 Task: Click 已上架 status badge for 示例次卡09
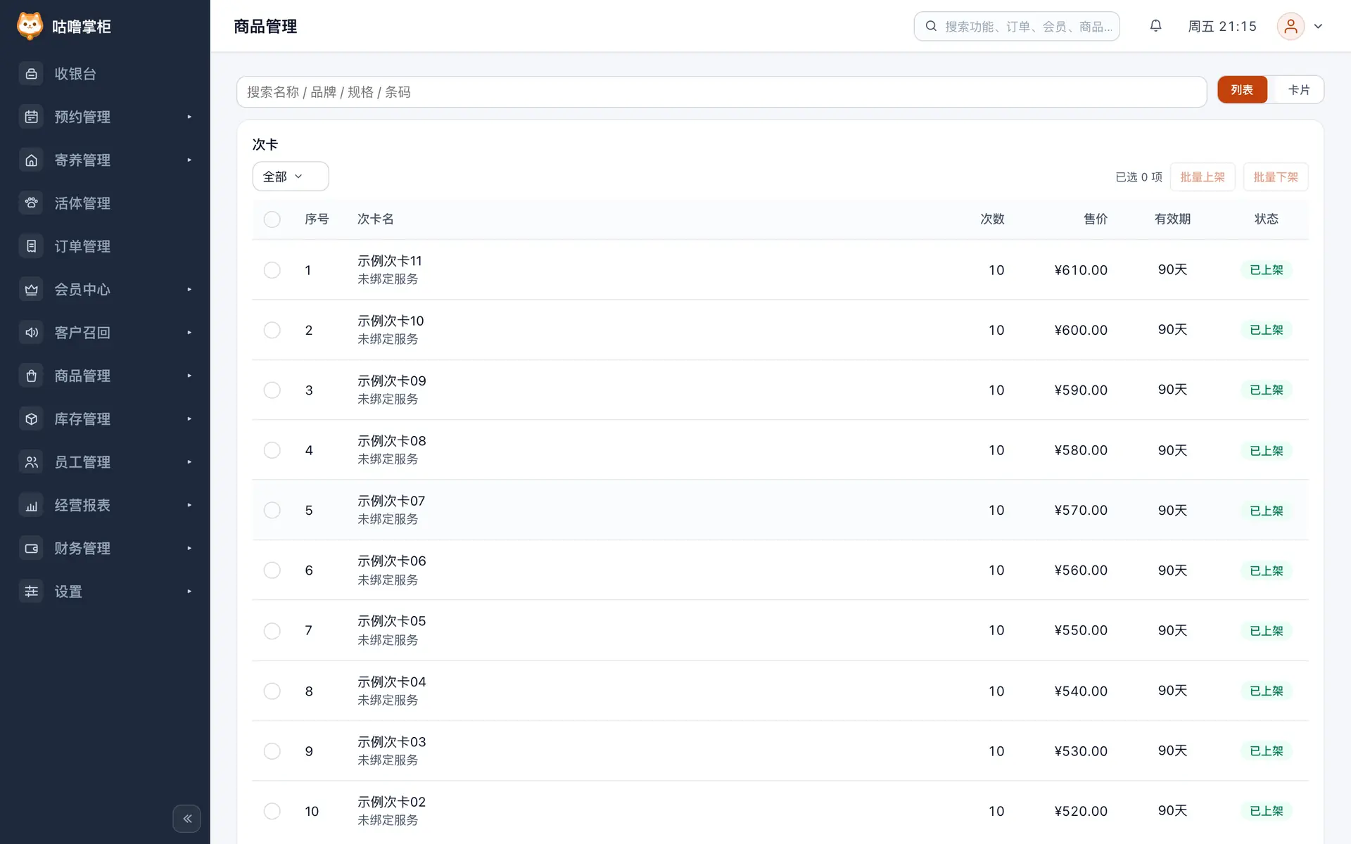click(1267, 390)
